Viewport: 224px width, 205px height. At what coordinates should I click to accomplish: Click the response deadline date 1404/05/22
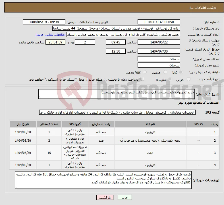coord(159,42)
